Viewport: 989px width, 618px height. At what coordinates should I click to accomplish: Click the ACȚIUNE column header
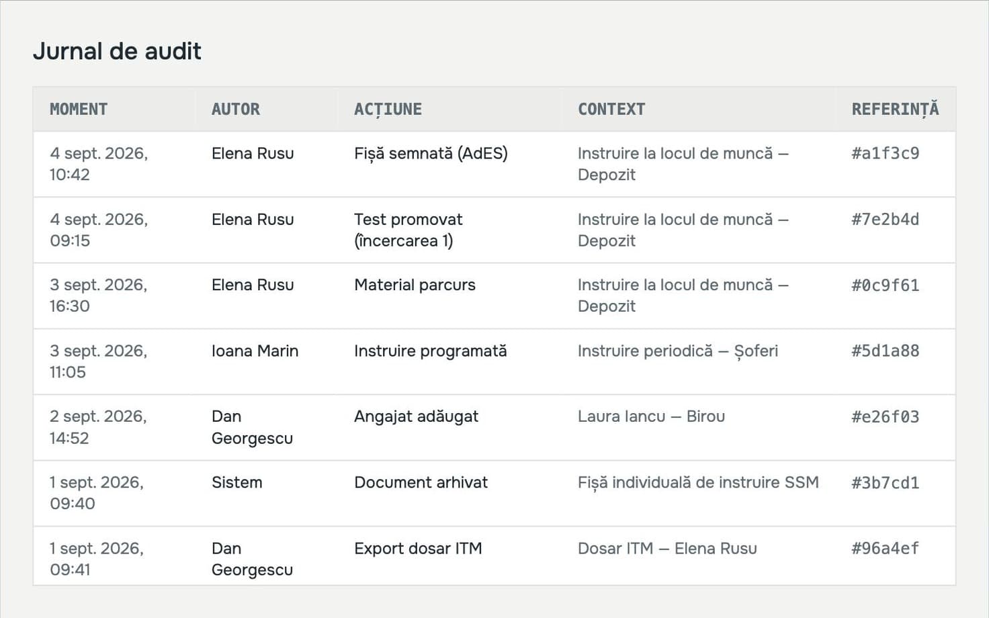(x=388, y=109)
